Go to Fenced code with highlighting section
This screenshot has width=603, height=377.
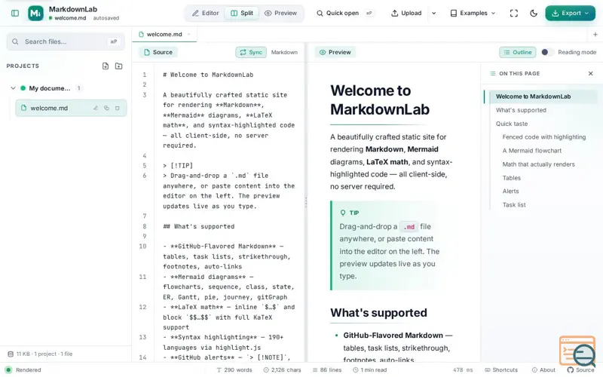point(543,137)
